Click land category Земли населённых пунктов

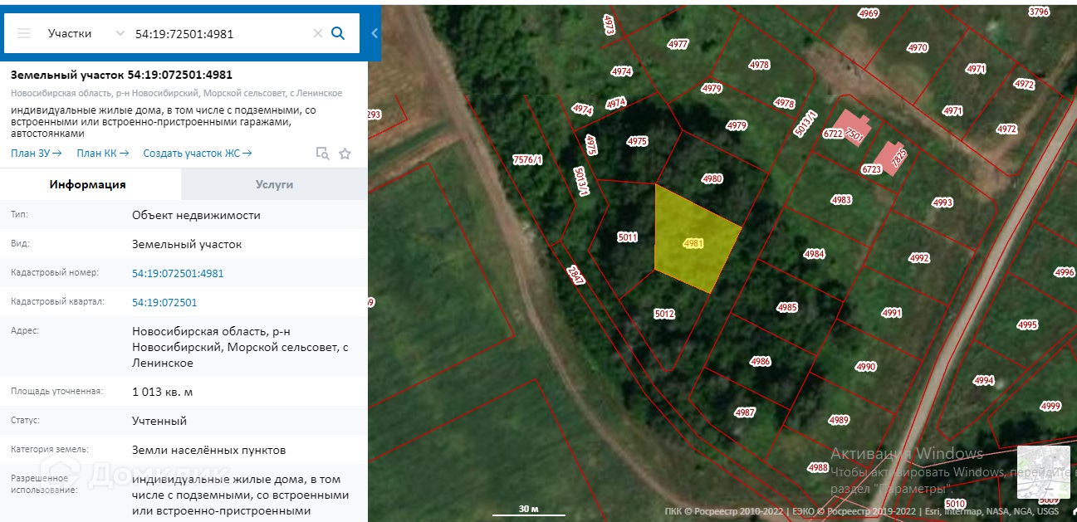(209, 450)
